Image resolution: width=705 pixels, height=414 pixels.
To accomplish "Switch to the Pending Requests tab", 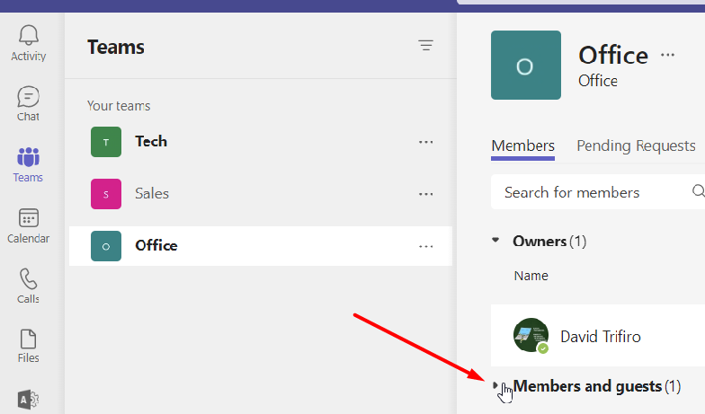I will click(x=637, y=146).
